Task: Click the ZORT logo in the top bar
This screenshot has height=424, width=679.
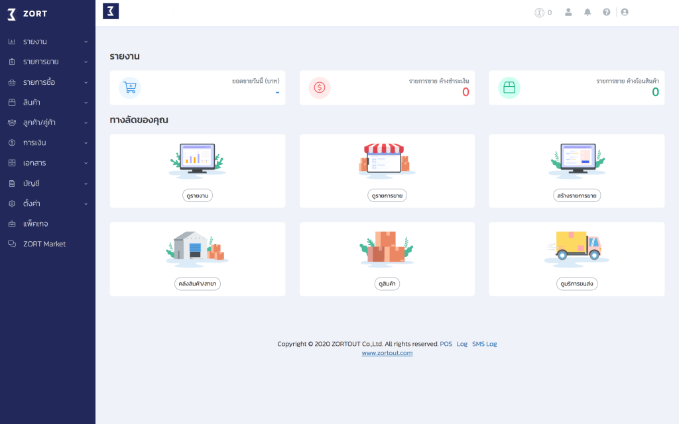Action: 111,11
